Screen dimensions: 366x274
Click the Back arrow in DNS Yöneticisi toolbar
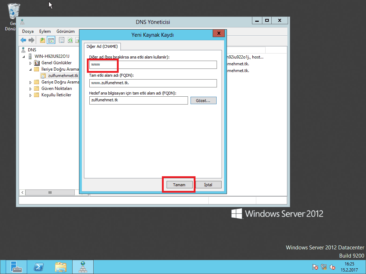(23, 40)
